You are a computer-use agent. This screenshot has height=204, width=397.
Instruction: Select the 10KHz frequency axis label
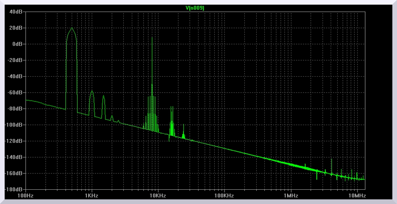(158, 195)
